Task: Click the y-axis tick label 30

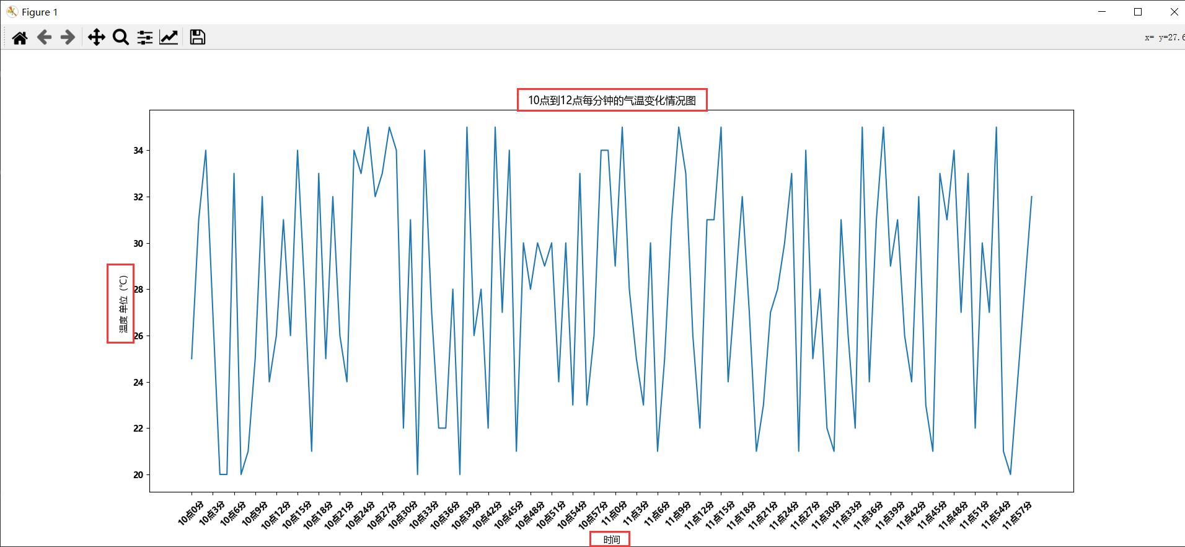Action: click(x=138, y=244)
